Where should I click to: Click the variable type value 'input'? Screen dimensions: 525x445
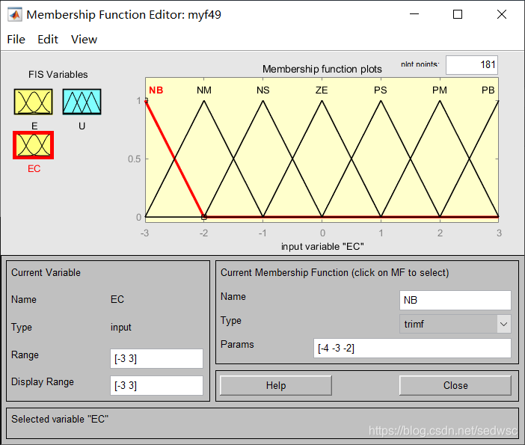coord(121,327)
